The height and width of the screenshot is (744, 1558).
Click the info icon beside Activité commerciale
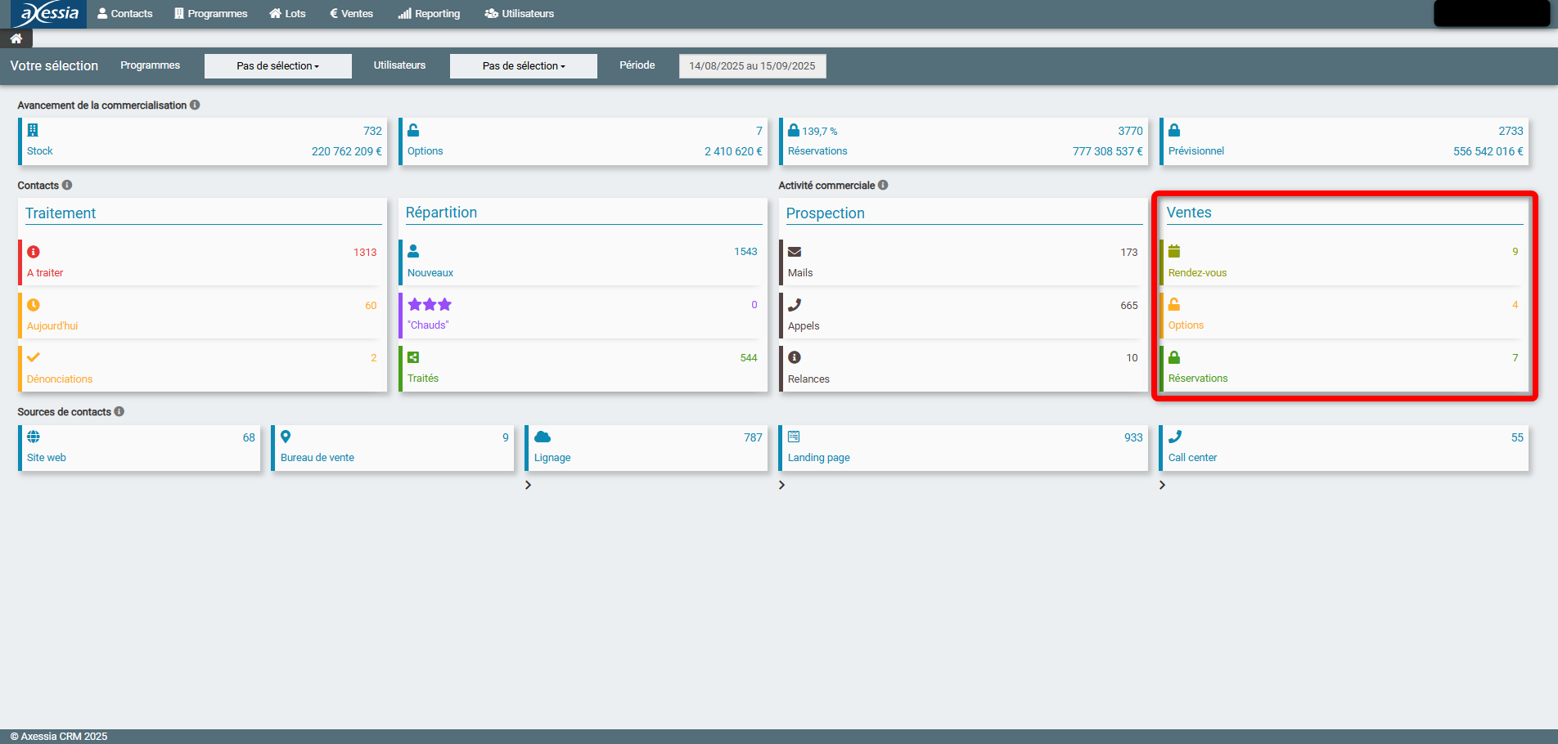pos(883,186)
